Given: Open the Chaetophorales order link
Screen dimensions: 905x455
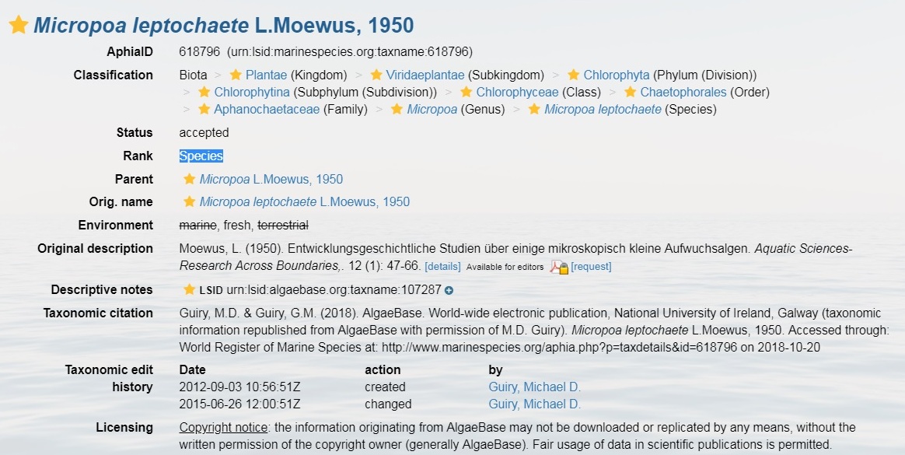Looking at the screenshot, I should [x=683, y=93].
